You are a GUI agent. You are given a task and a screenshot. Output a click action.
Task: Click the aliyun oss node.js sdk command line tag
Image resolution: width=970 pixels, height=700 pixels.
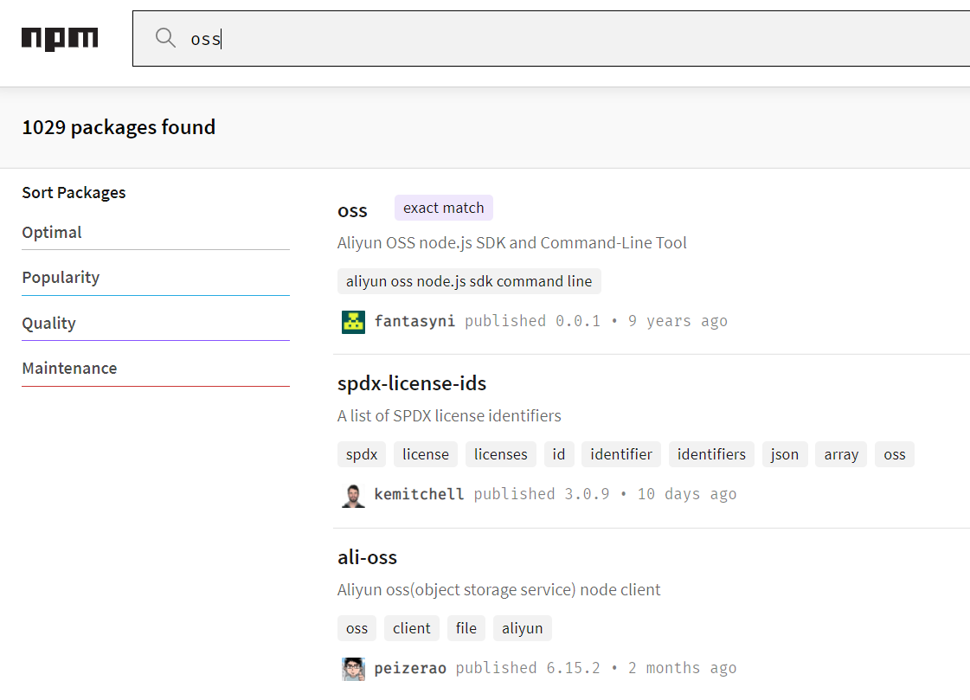coord(469,281)
